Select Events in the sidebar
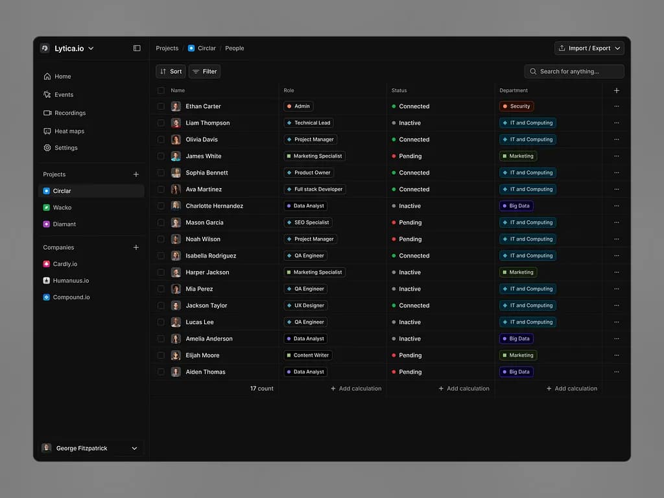 pyautogui.click(x=64, y=94)
